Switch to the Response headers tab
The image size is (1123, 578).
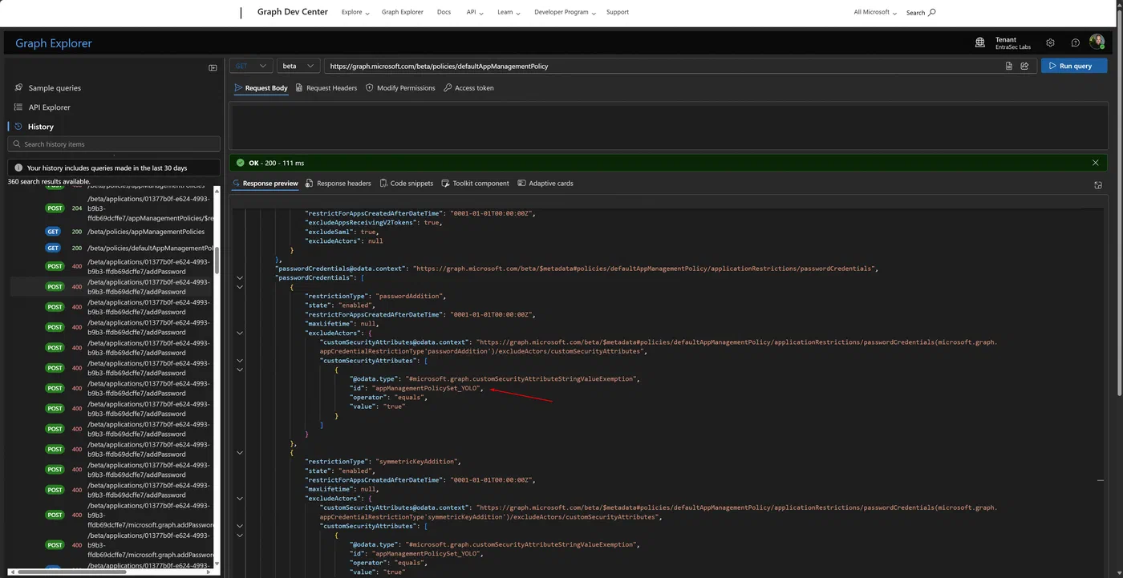point(339,184)
